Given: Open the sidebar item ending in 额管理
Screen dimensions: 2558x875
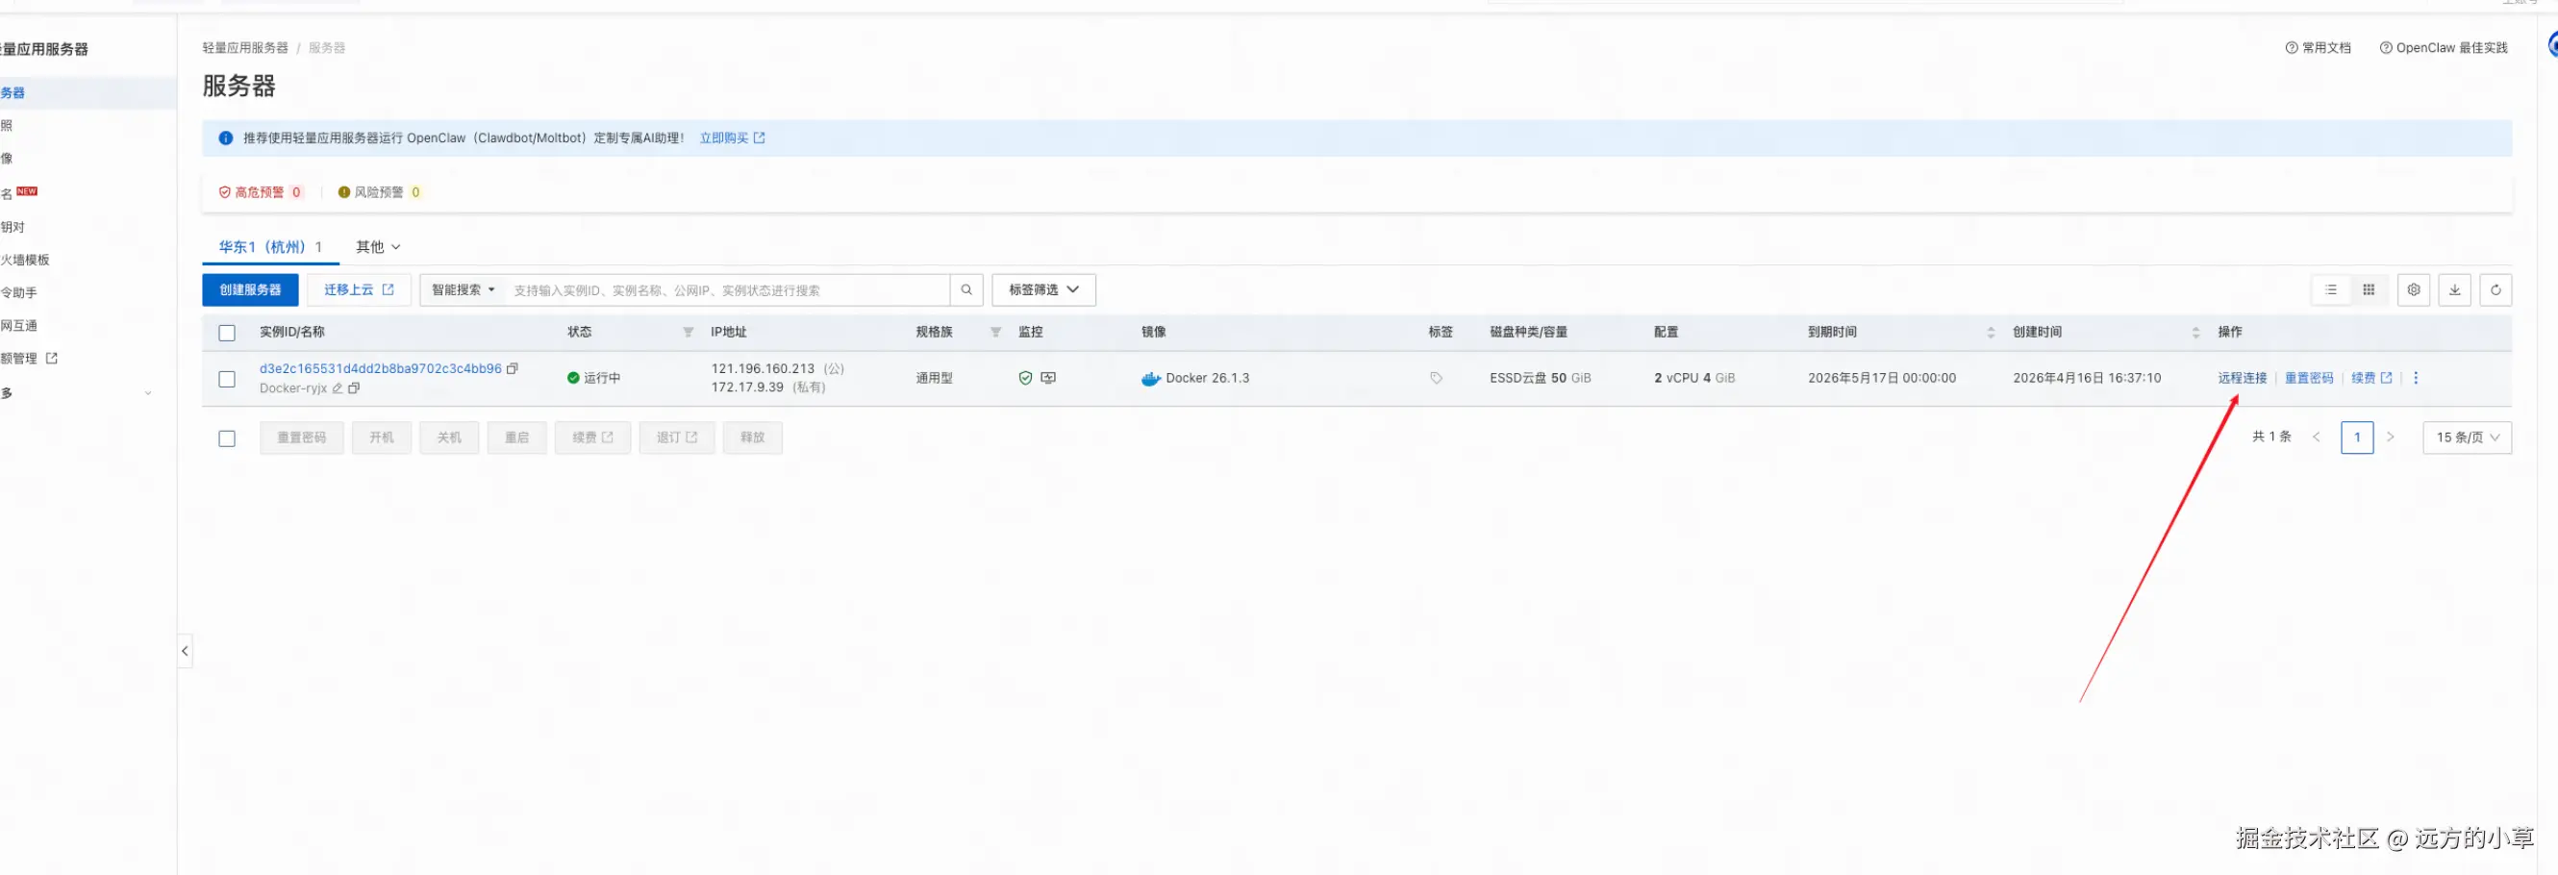Looking at the screenshot, I should coord(29,359).
